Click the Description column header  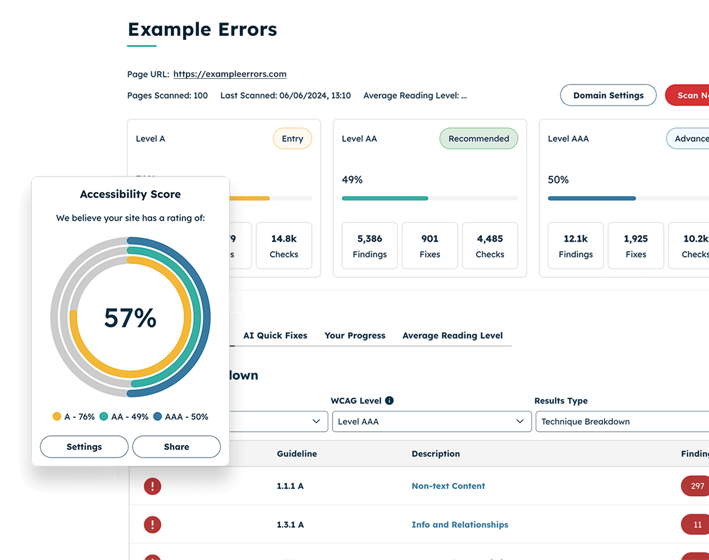point(436,454)
